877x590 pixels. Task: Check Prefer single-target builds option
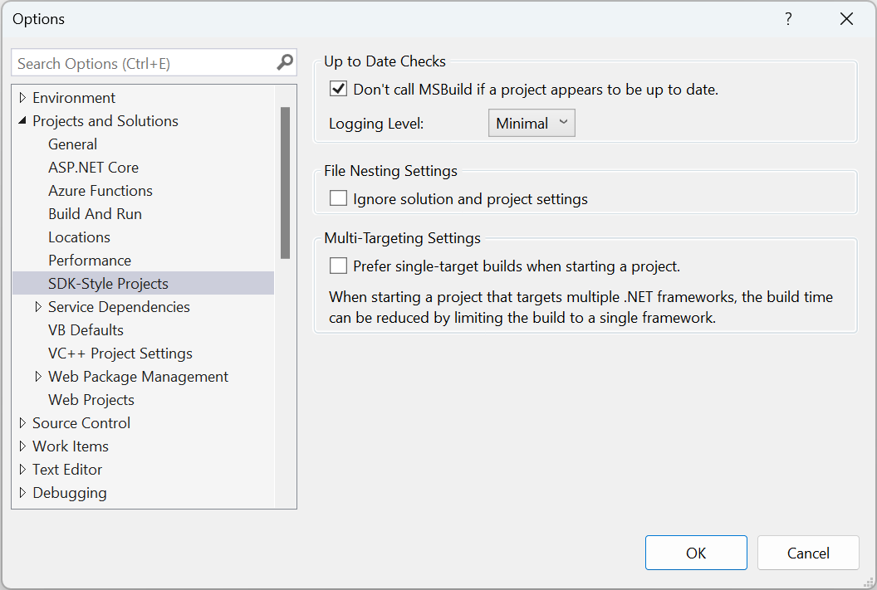click(x=338, y=266)
